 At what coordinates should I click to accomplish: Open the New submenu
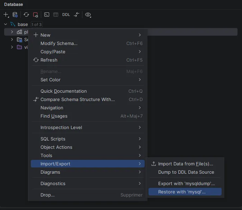(88, 35)
